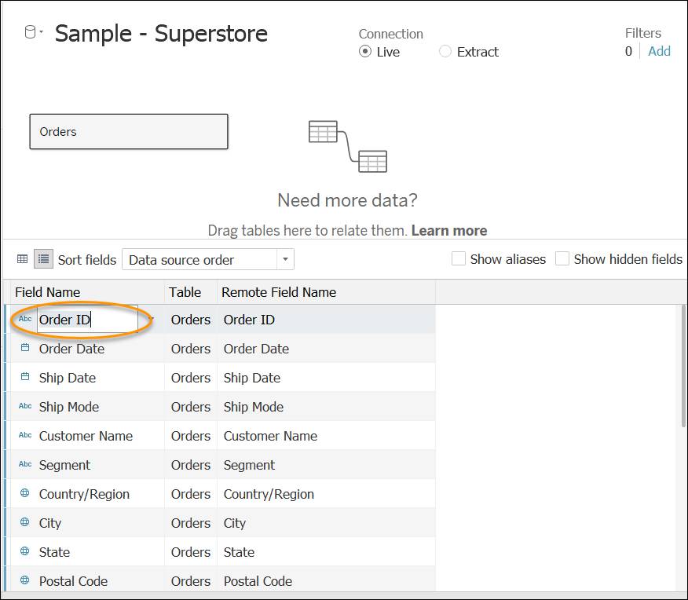Click the relate tables diagram icon
The width and height of the screenshot is (688, 600).
coord(348,147)
